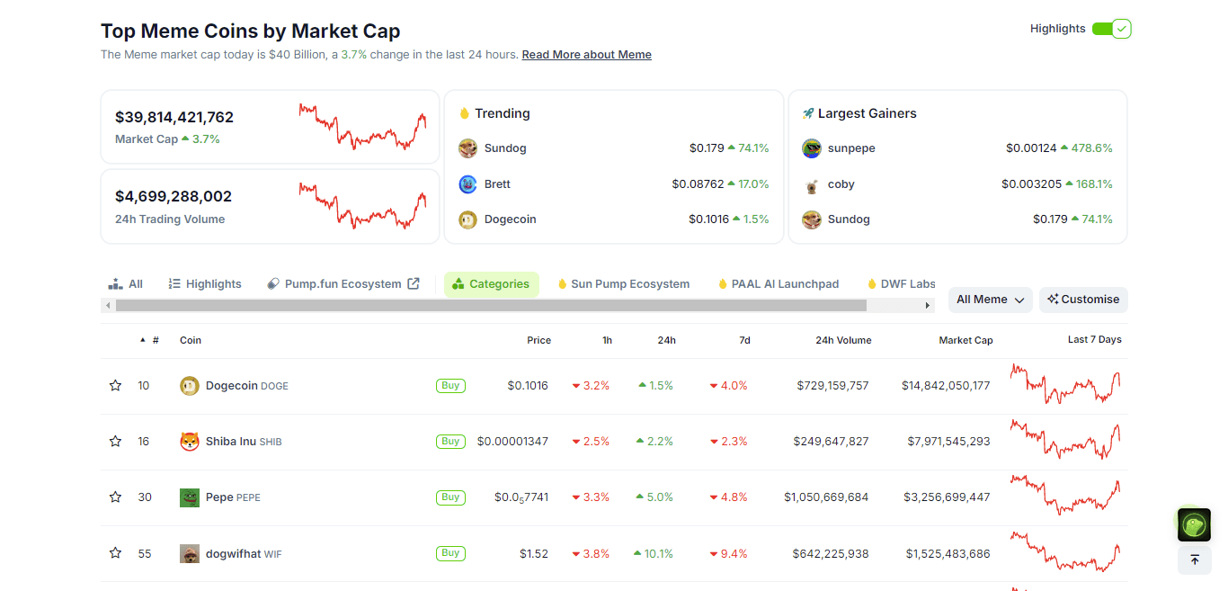Click the All tab bar-chart icon

coord(115,283)
